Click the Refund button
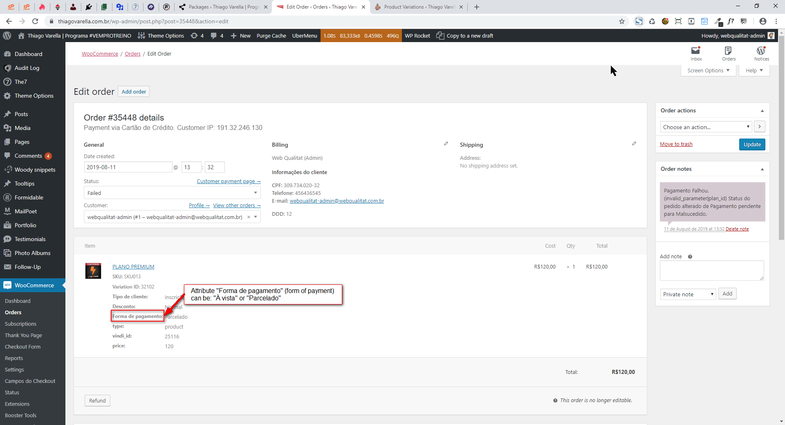Screen dimensions: 785x425 (97, 400)
